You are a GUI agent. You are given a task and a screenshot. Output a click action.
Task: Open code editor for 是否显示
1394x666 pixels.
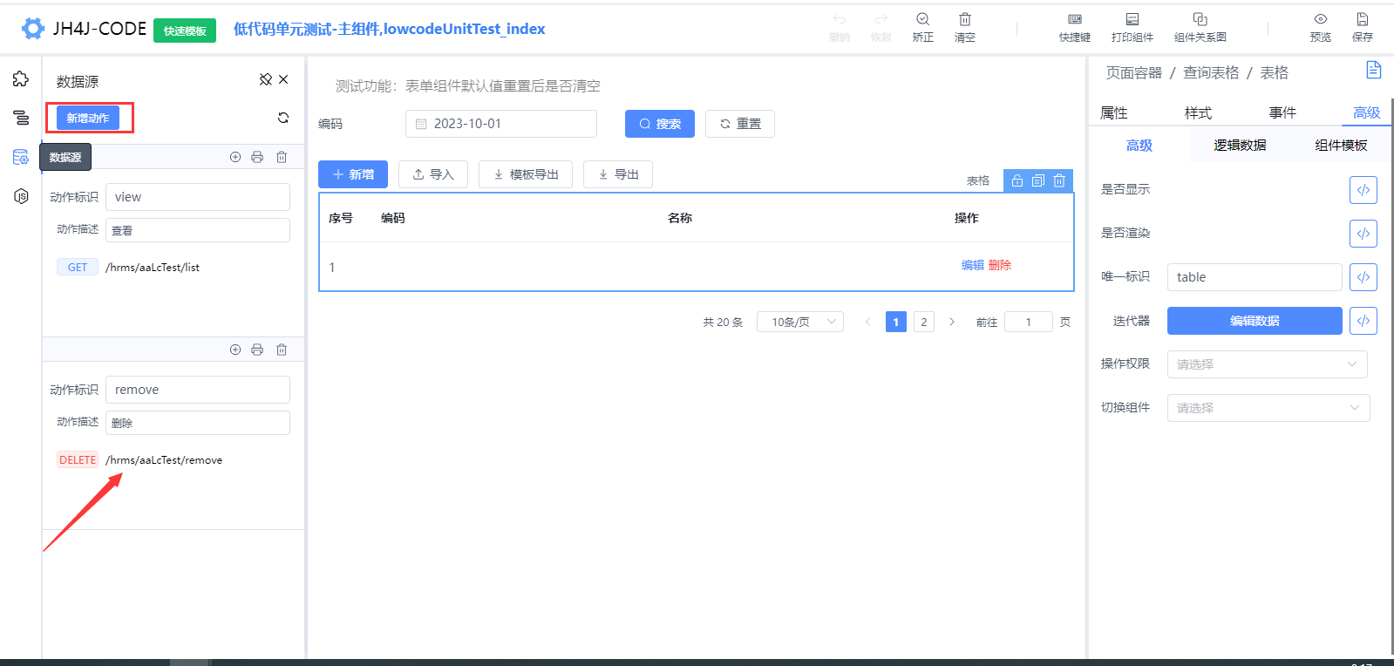1363,190
